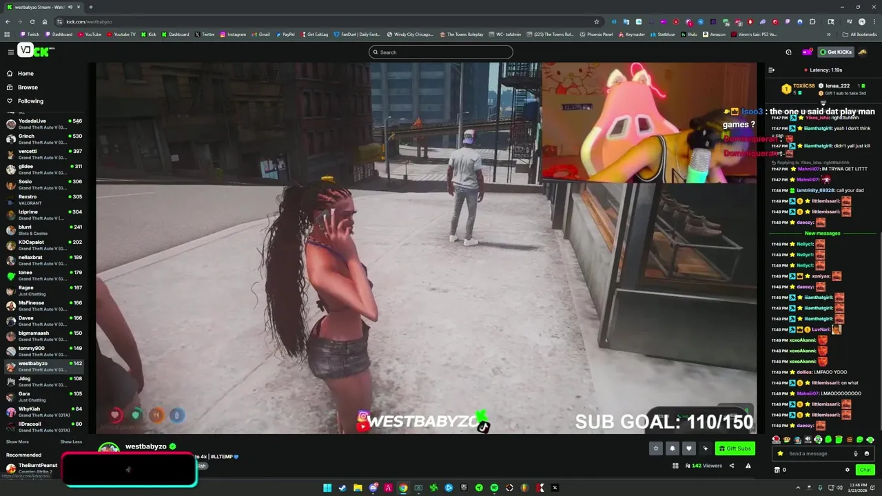Expand the bookmarks overflow chevron
The image size is (882, 496).
[829, 34]
